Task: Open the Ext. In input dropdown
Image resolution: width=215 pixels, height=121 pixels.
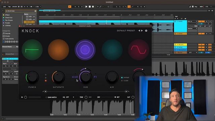Action: 192,22
